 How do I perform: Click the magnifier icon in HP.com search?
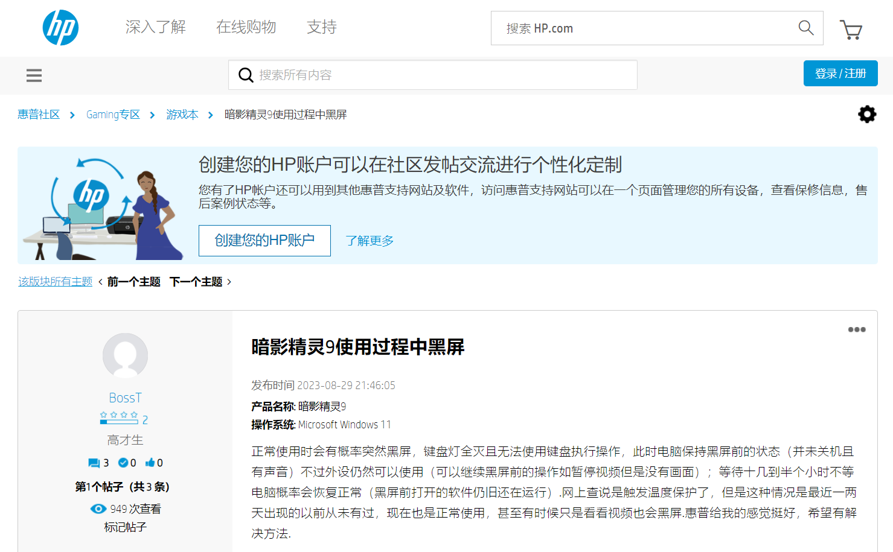(806, 28)
